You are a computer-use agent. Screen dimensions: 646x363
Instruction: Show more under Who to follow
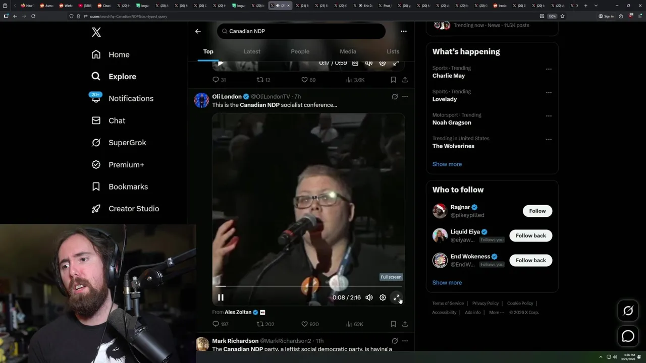[x=447, y=283]
